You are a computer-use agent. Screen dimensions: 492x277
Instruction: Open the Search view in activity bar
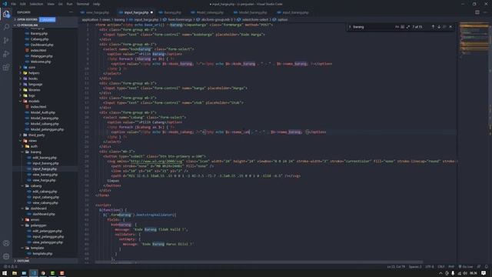click(6, 27)
